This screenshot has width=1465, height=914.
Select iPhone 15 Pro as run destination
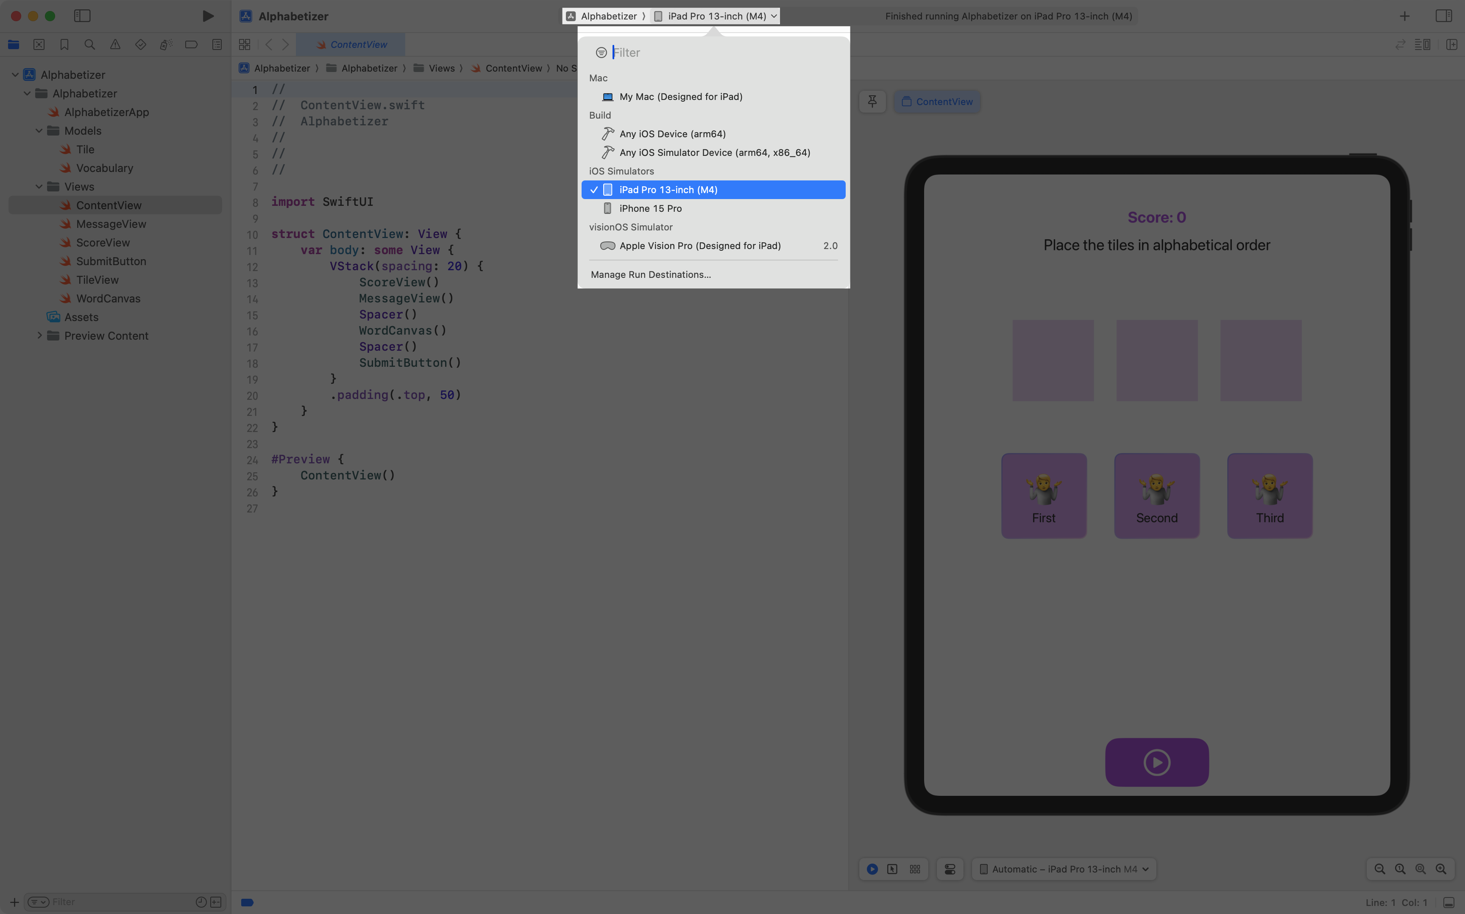pos(650,208)
